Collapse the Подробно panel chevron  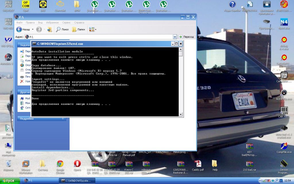coord(63,118)
